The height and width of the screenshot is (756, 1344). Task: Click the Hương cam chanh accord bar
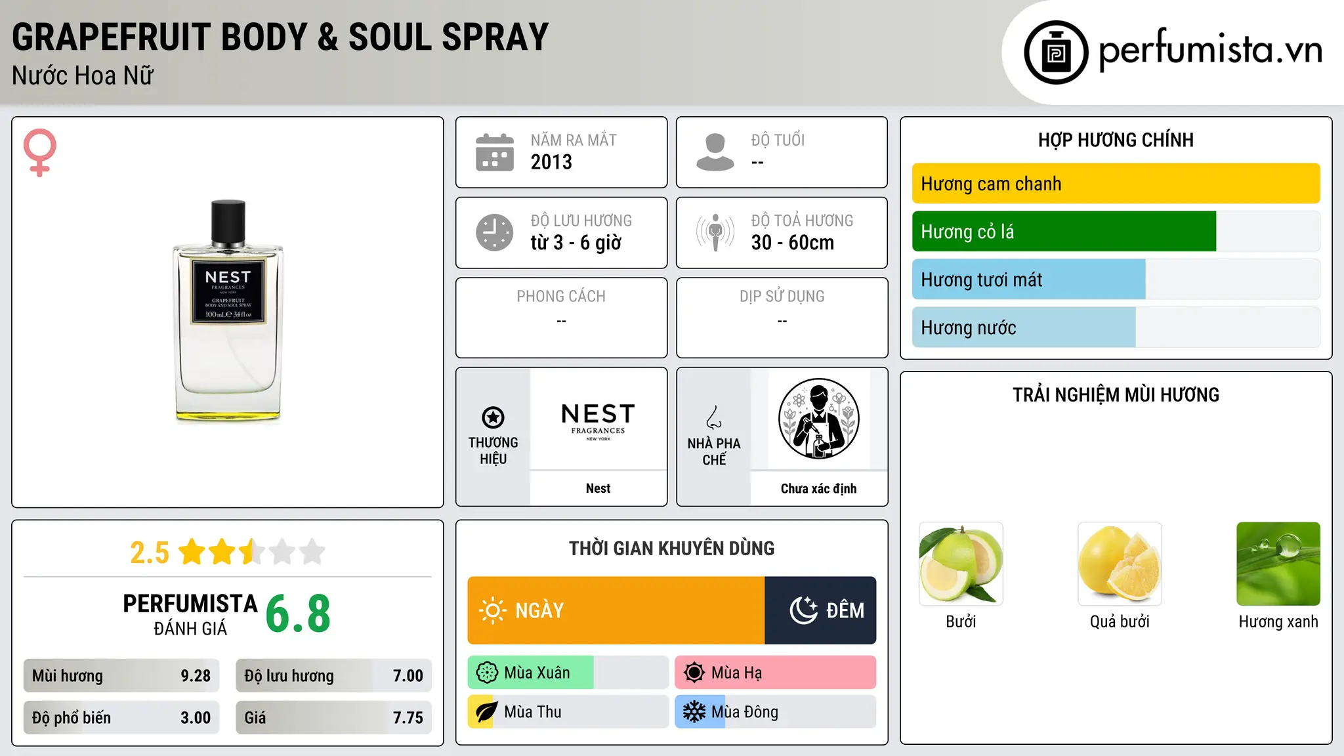1116,184
